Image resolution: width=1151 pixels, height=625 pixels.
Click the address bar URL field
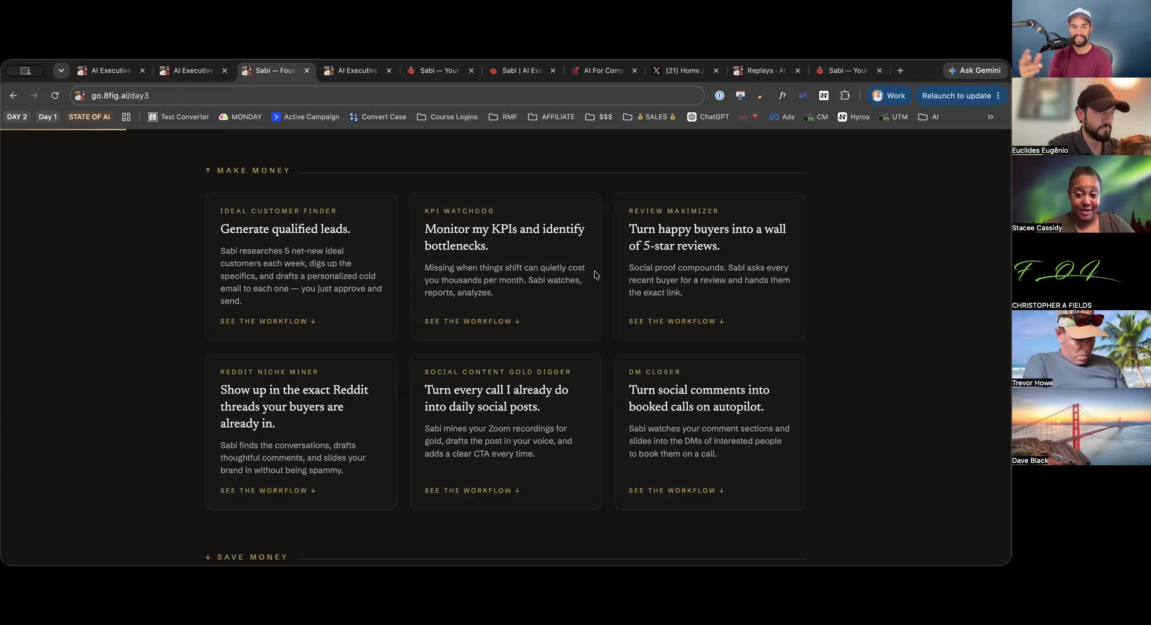(387, 95)
